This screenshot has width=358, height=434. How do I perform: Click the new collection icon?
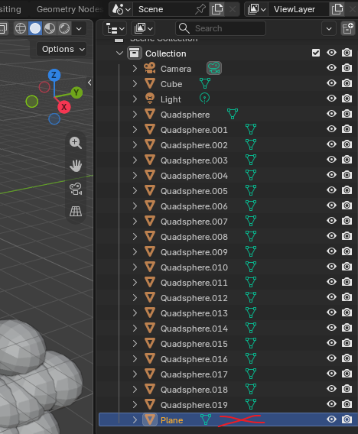[348, 28]
